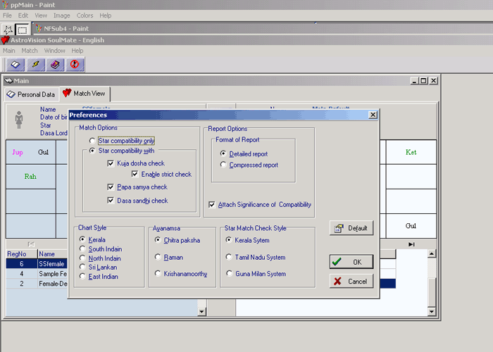Screen dimensions: 493x352
Task: Click the open book toolbar icon
Action: pyautogui.click(x=15, y=65)
